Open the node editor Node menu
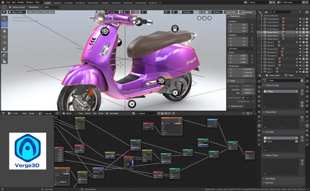The height and width of the screenshot is (191, 310). tap(101, 113)
